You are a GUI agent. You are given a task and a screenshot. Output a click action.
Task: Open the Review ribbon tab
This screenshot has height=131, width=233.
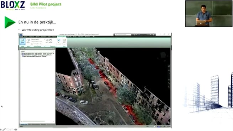[x=38, y=37]
